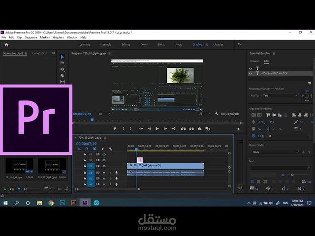Center align text paragraph
315x236 pixels.
click(x=259, y=182)
